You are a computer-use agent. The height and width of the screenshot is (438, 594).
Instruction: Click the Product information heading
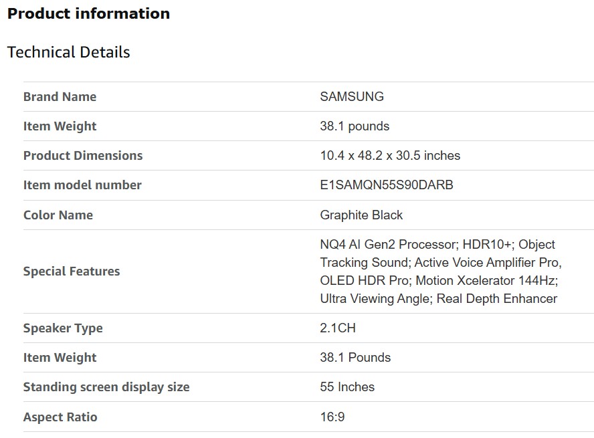[x=88, y=14]
